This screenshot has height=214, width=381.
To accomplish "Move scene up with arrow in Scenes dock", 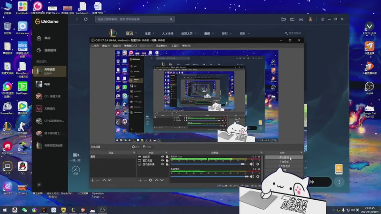I will (104, 180).
